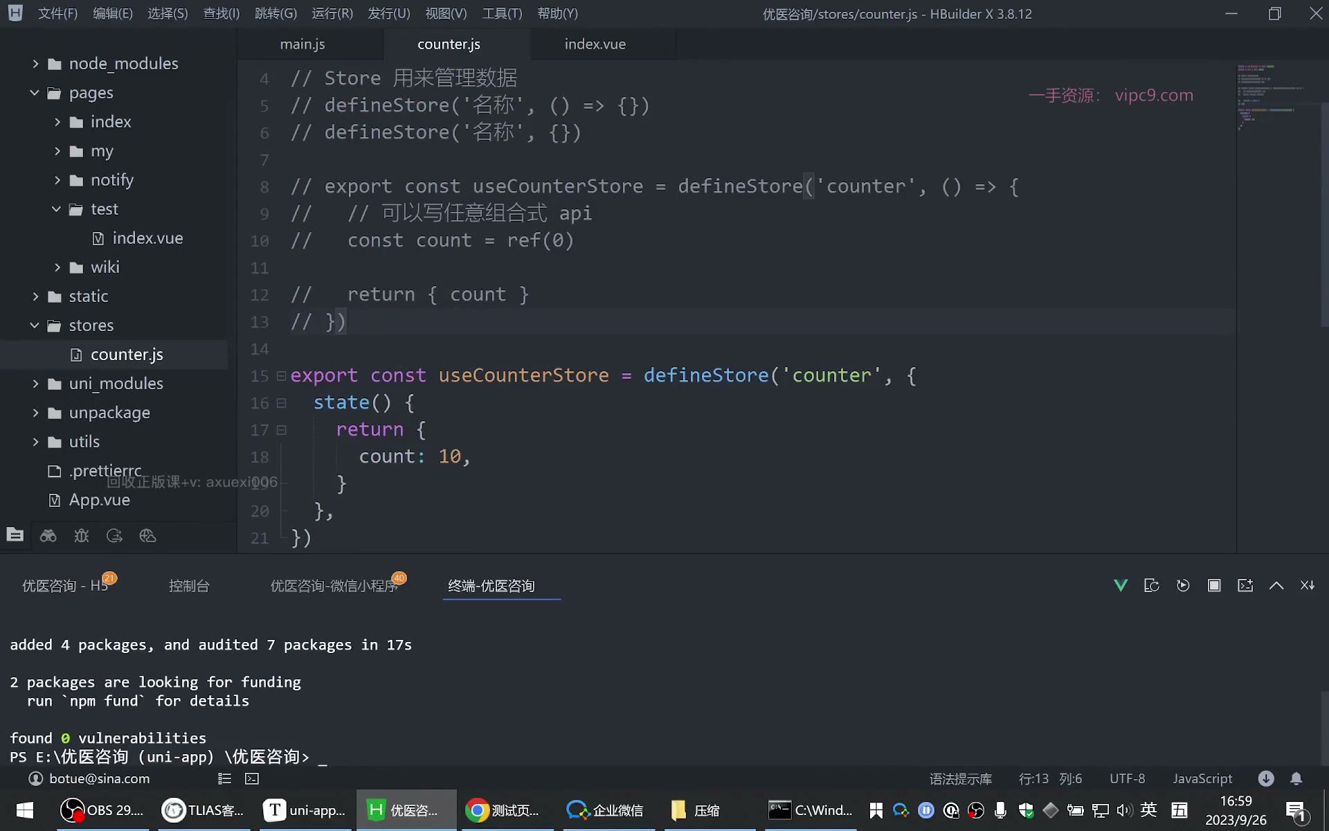This screenshot has height=831, width=1329.
Task: Collapse the pages folder
Action: [35, 93]
